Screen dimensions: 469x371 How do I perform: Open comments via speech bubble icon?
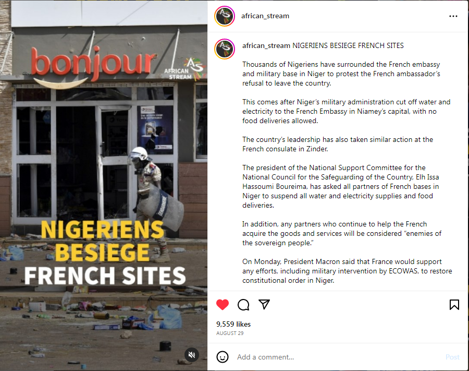tap(243, 305)
